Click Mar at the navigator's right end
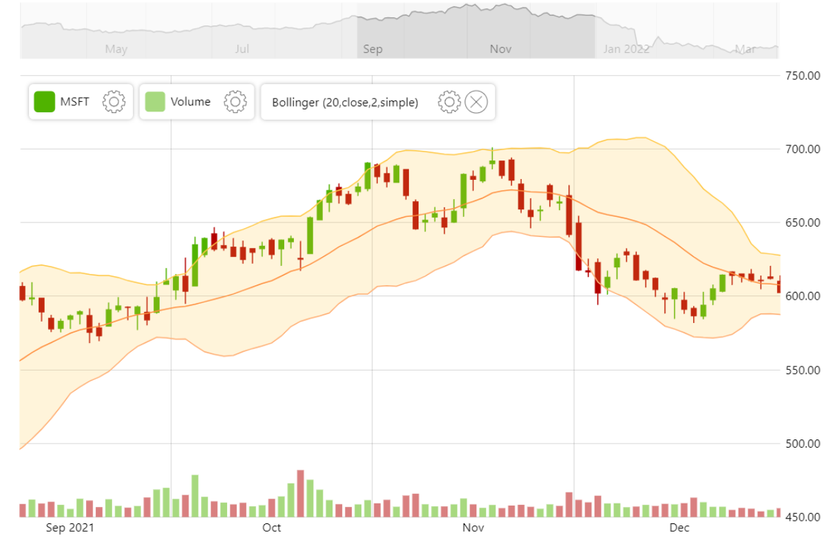The image size is (826, 551). point(745,49)
